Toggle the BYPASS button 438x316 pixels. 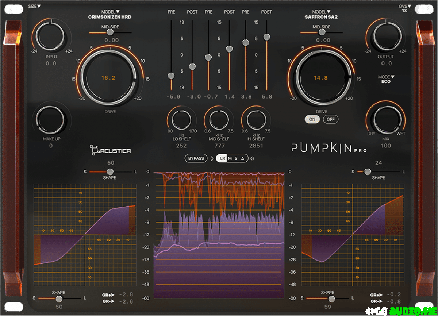pyautogui.click(x=196, y=158)
